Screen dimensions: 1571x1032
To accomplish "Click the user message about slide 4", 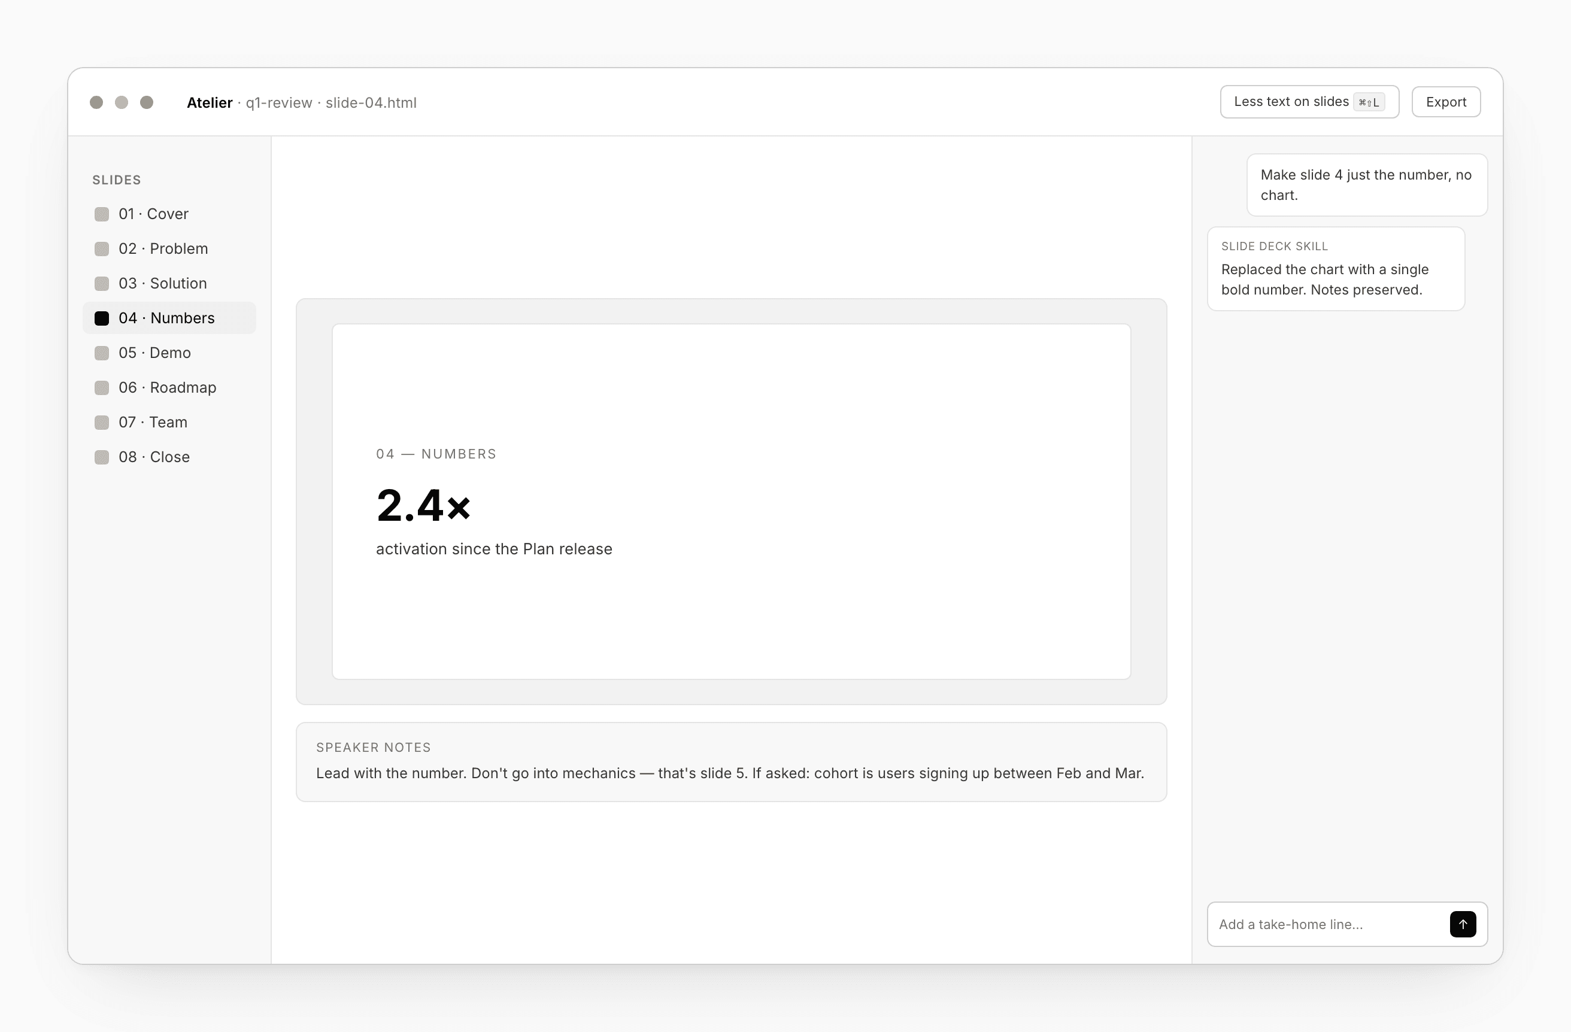I will coord(1366,185).
